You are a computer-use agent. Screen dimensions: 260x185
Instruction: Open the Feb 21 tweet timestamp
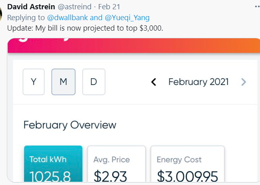pyautogui.click(x=109, y=7)
